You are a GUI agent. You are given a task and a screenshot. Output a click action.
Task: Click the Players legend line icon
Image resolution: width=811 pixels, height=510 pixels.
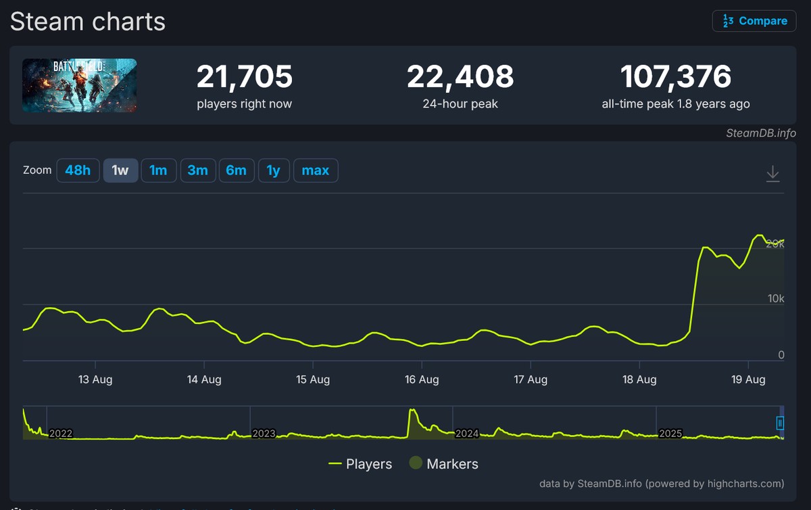click(335, 464)
